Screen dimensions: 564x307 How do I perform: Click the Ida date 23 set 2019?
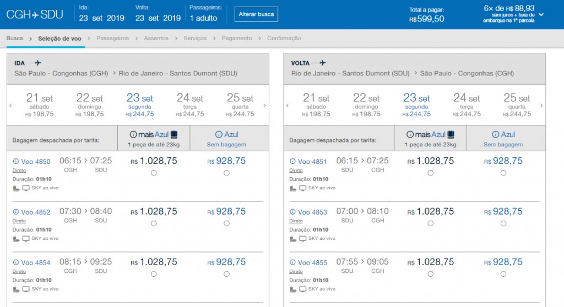[102, 18]
